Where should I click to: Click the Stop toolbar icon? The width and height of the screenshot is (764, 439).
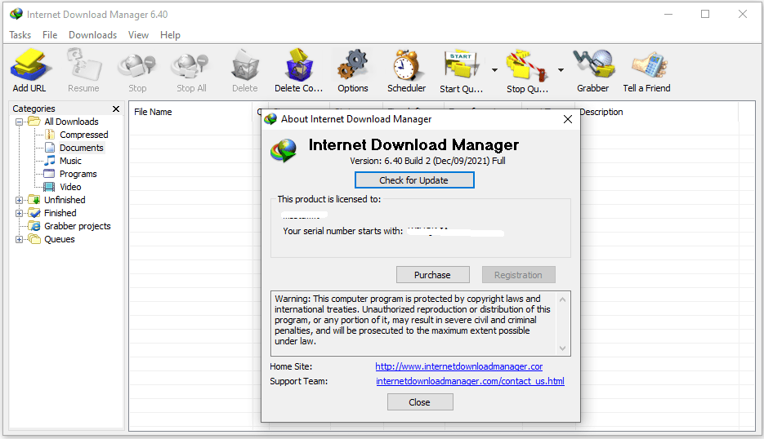(x=137, y=66)
